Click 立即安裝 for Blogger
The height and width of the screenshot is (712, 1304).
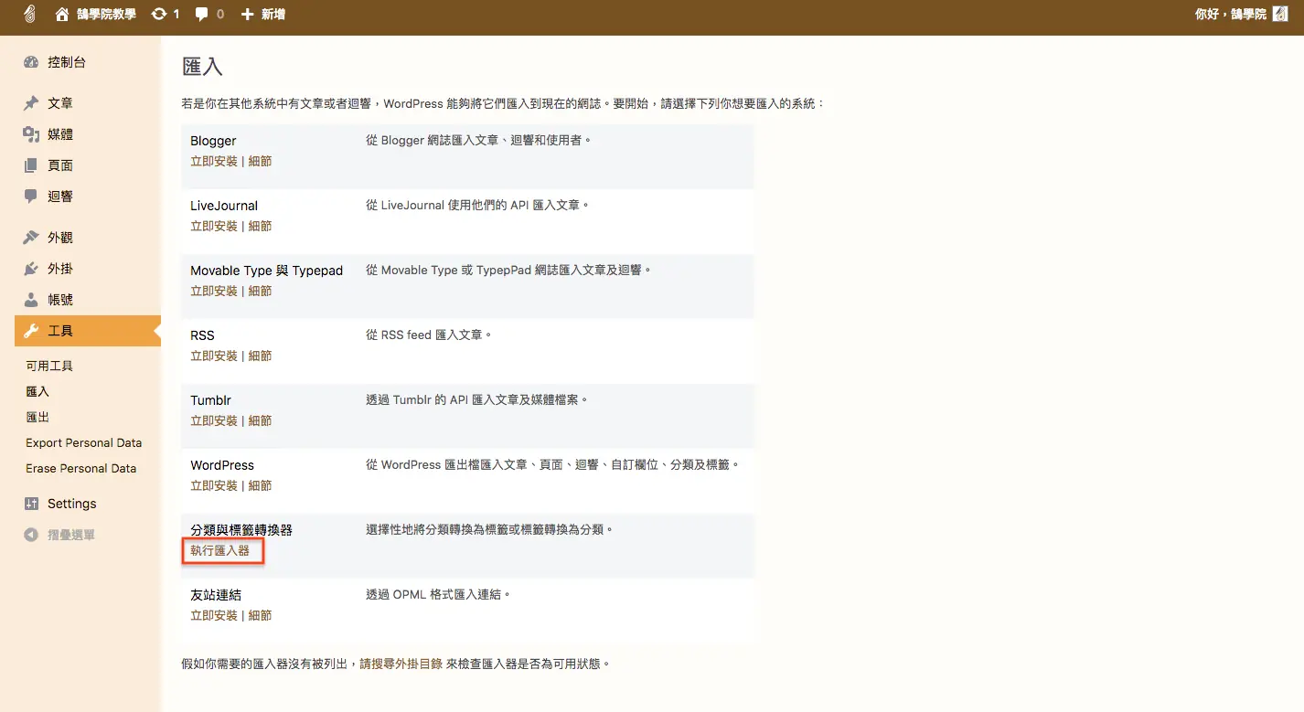(214, 161)
